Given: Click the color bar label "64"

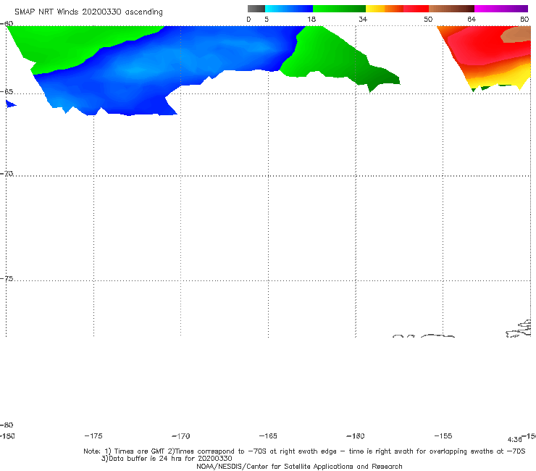Looking at the screenshot, I should pos(472,20).
